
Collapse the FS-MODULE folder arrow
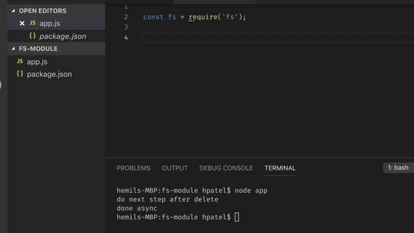(x=13, y=49)
